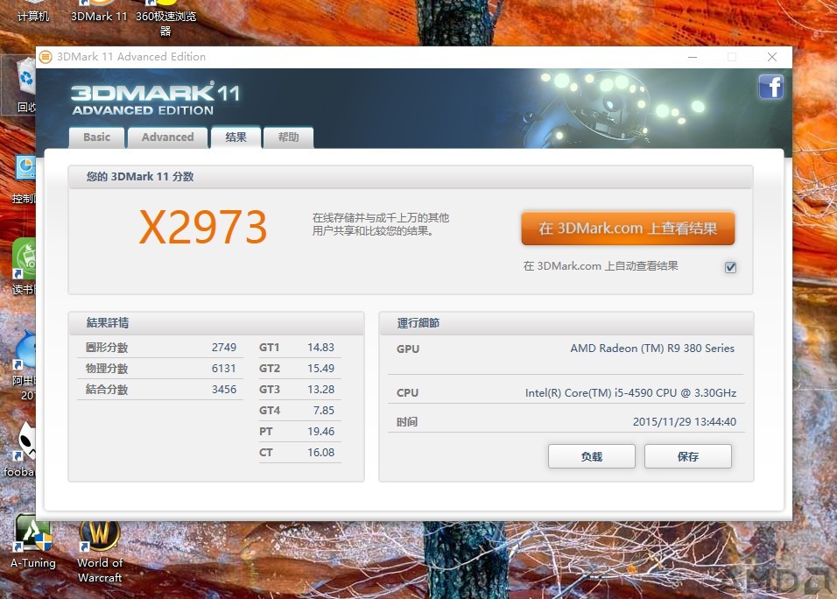Screen dimensions: 837x599
Task: Select the 结果 tab
Action: pyautogui.click(x=236, y=137)
